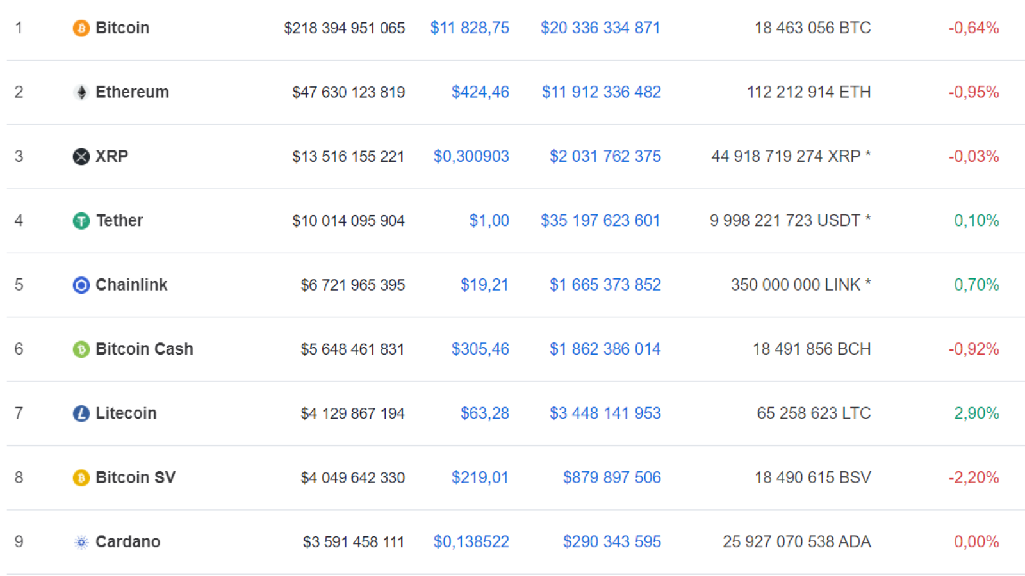This screenshot has width=1025, height=576.
Task: Click Bitcoin Cash volume $1 862 386 014
Action: point(605,349)
